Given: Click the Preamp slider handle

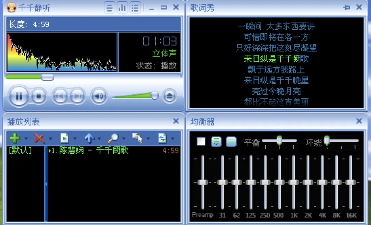Looking at the screenshot, I should 203,182.
